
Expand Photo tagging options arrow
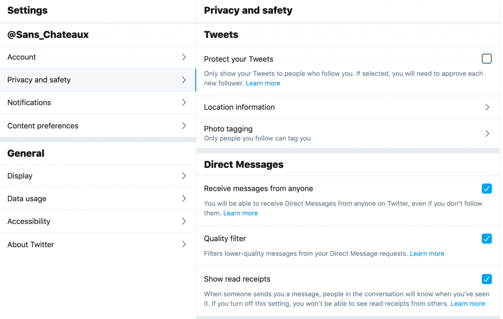coord(487,133)
